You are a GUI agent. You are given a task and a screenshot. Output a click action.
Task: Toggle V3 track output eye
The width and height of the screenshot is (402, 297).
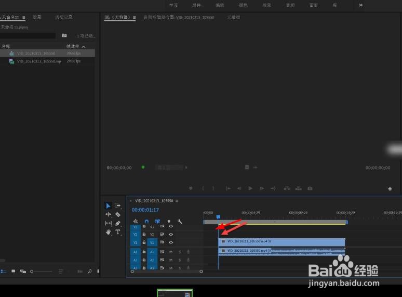click(171, 226)
